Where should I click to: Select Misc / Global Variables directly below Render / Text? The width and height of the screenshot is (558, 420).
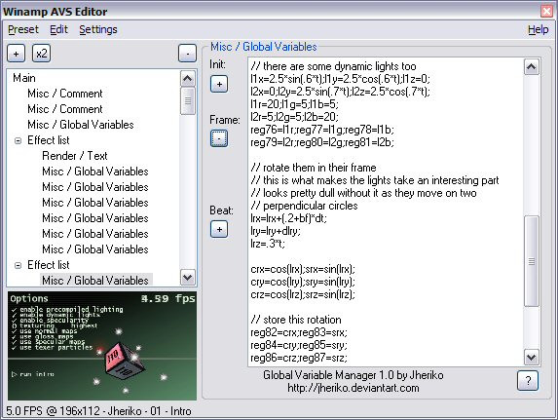(95, 172)
